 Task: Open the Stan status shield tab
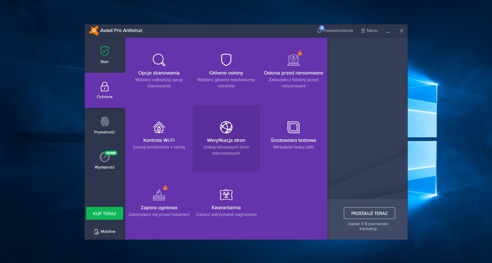click(105, 55)
